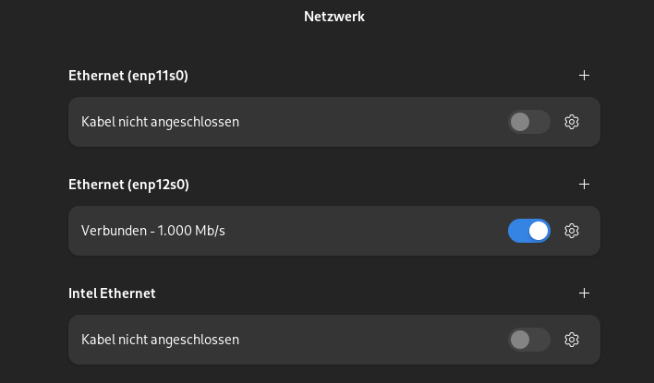654x383 pixels.
Task: Open gear settings for the connected enp12s0
Action: (572, 231)
